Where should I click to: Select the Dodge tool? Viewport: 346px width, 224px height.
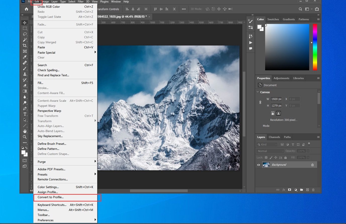pos(25,103)
